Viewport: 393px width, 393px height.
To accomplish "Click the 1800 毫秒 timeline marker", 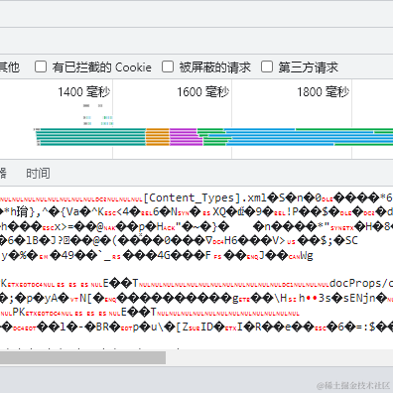I will pyautogui.click(x=323, y=92).
